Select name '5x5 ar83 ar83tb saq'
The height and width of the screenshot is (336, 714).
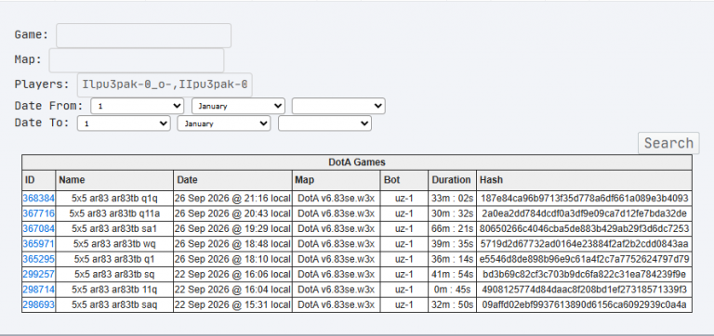coord(114,304)
